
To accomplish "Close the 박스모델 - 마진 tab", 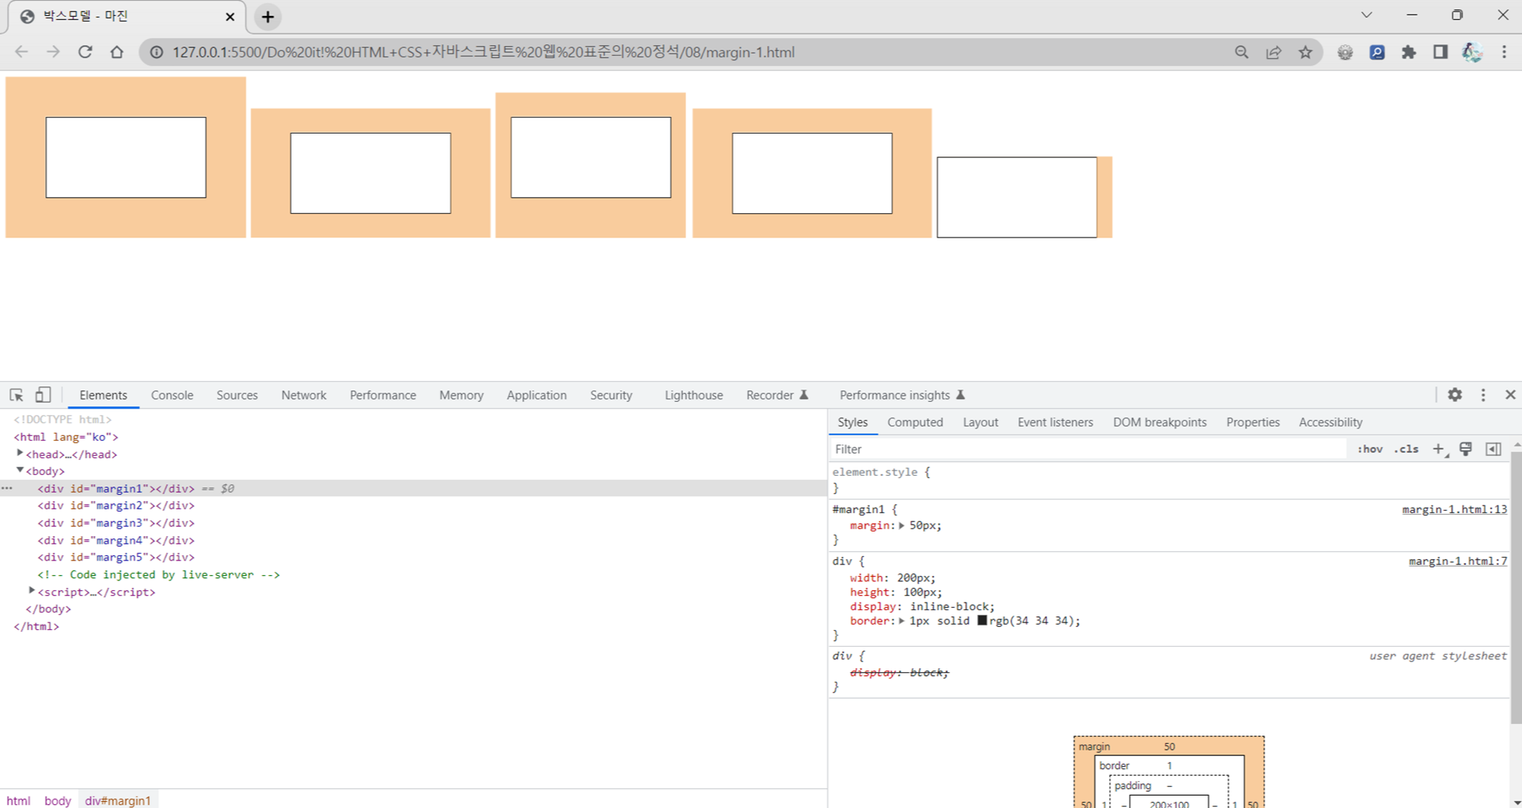I will [230, 17].
